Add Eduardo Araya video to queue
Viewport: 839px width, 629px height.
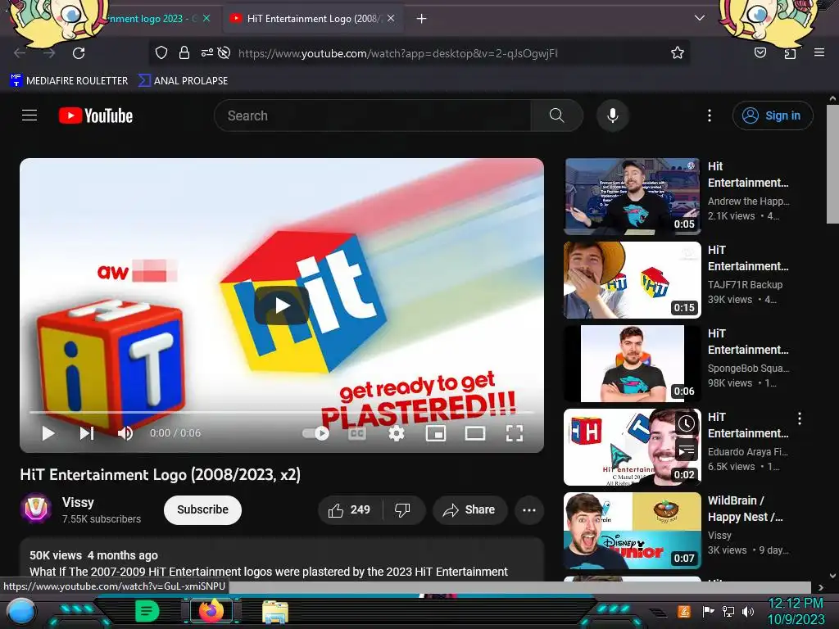click(x=687, y=450)
